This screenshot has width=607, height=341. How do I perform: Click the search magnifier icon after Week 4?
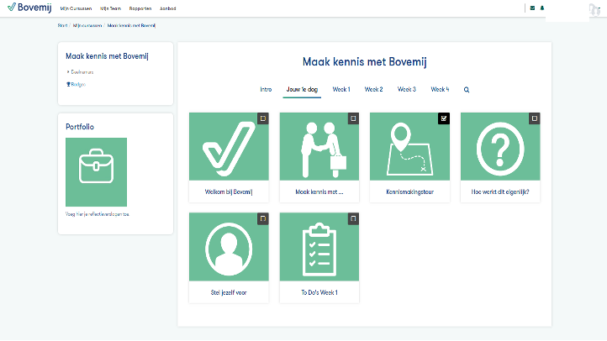point(467,89)
